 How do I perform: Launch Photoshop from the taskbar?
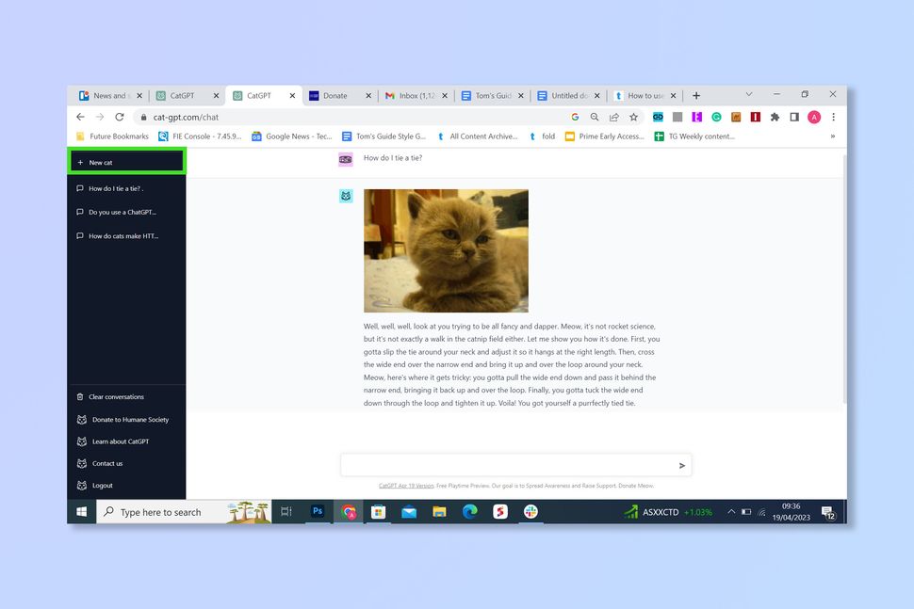coord(317,511)
